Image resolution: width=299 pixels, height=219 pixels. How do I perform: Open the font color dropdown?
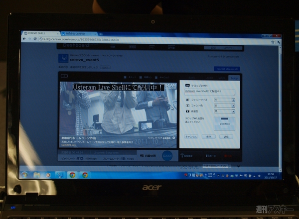click(x=224, y=106)
